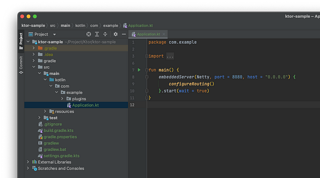The width and height of the screenshot is (320, 178).
Task: Click the macOS red close button
Action: 22,16
